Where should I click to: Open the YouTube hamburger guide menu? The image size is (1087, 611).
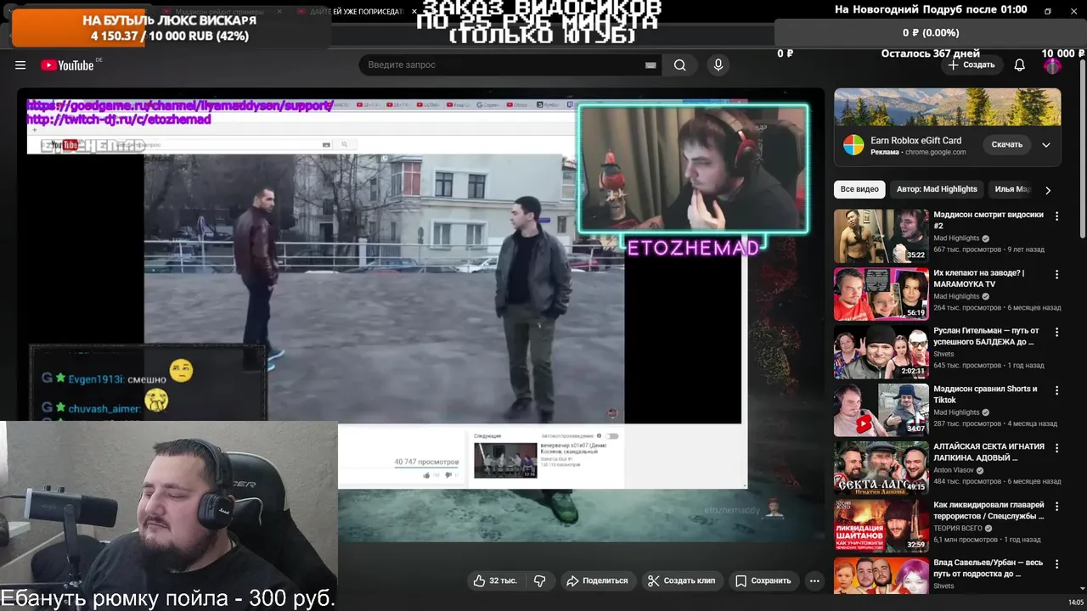(20, 65)
